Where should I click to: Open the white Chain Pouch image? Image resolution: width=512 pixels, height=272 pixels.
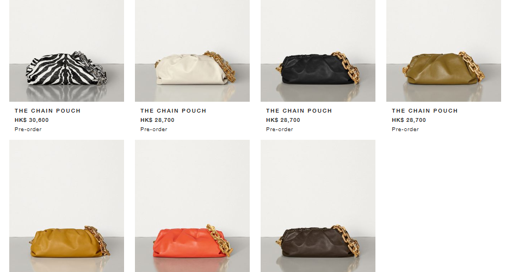tap(192, 51)
